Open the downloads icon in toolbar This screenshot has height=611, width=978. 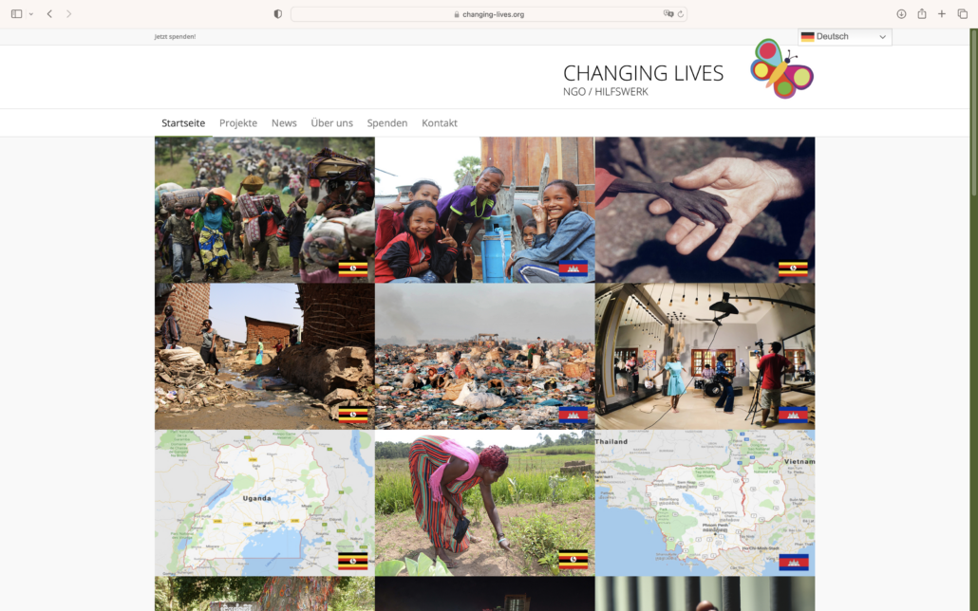(x=901, y=13)
